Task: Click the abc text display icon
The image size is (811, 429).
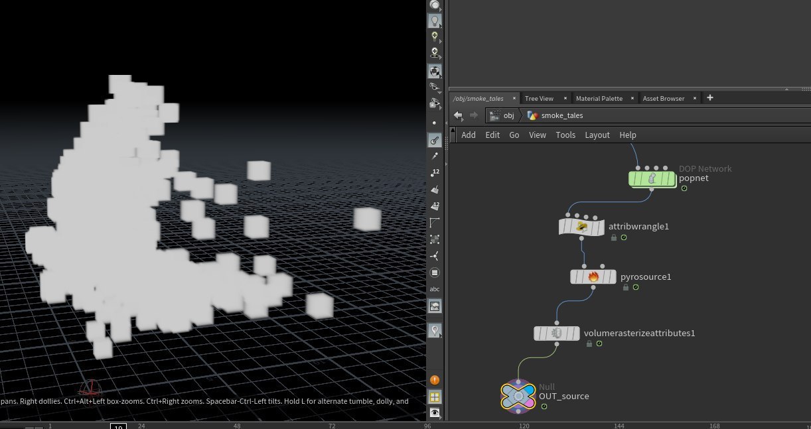Action: coord(435,289)
